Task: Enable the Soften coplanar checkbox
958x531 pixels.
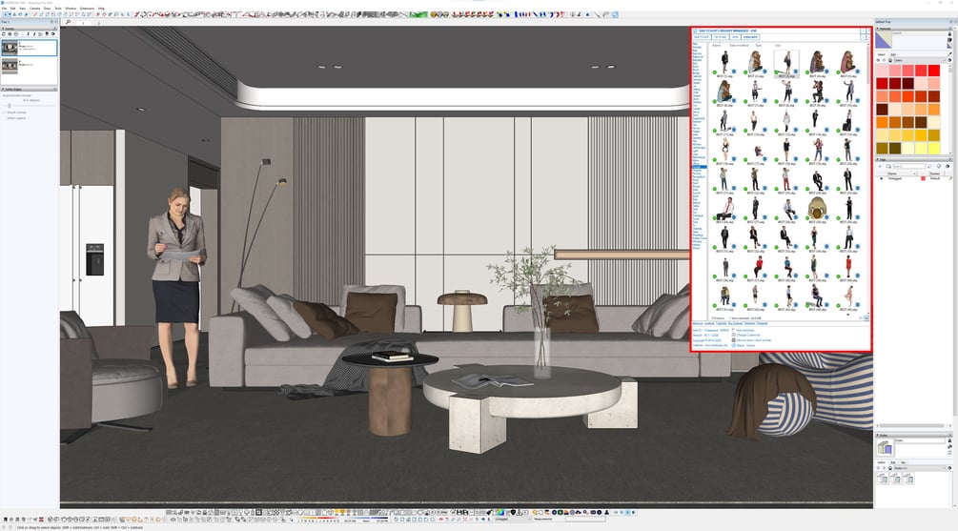Action: coord(4,118)
